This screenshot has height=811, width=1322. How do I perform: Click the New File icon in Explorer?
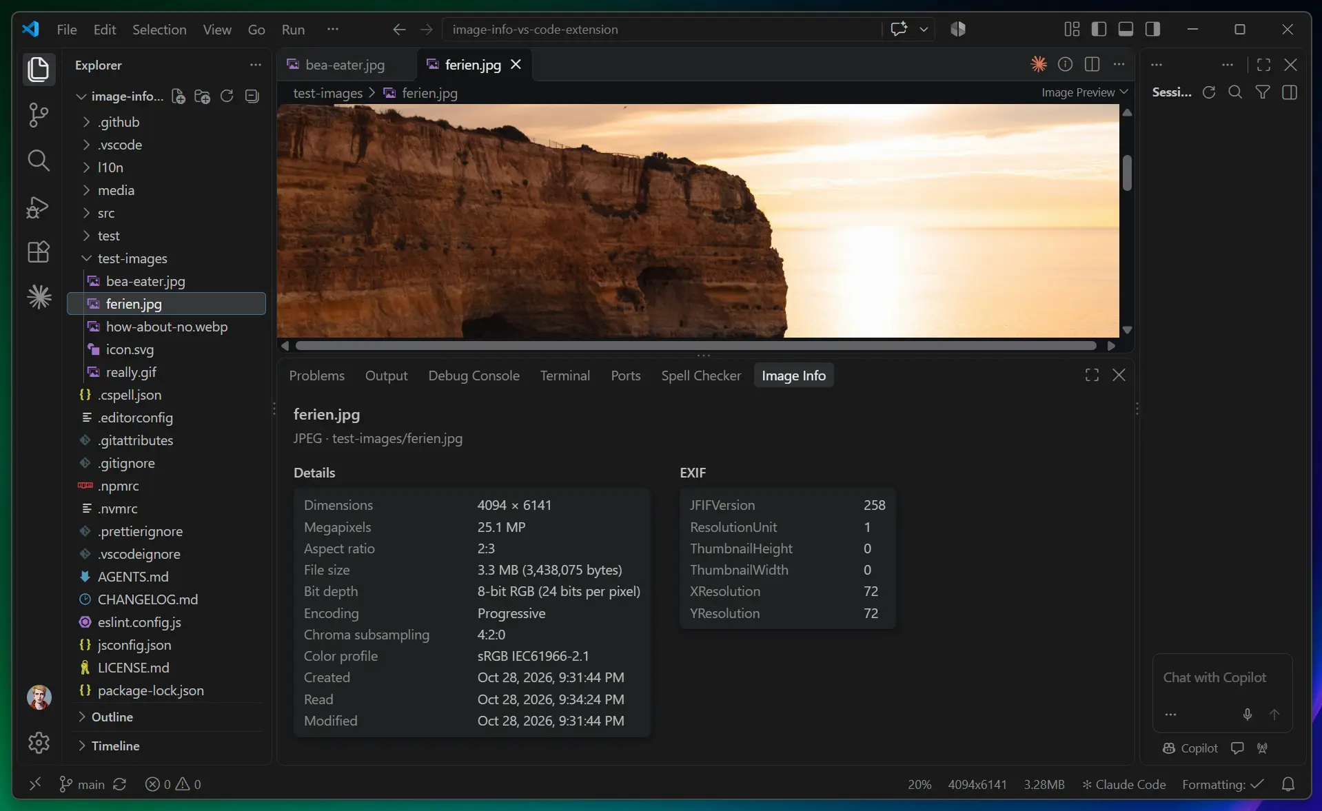(x=178, y=96)
